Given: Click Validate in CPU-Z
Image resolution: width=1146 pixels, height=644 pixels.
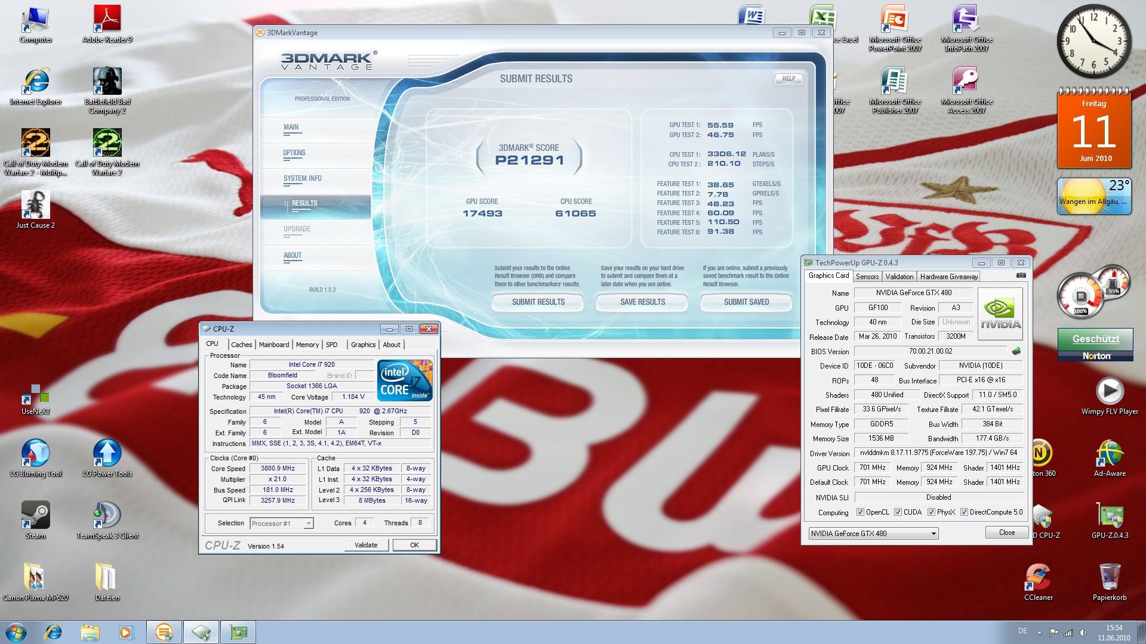Looking at the screenshot, I should 366,545.
